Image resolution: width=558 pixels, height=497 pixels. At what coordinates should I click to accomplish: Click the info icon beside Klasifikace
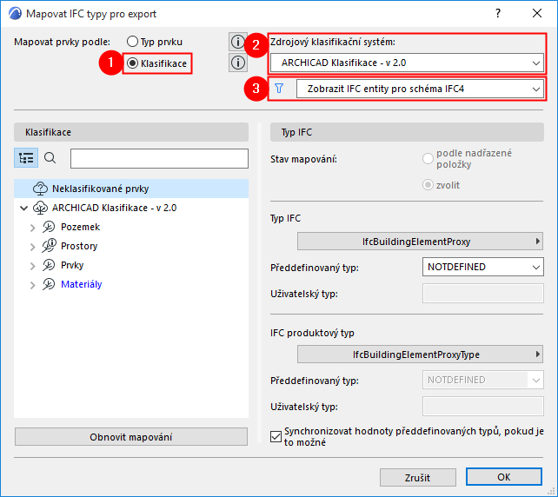238,63
